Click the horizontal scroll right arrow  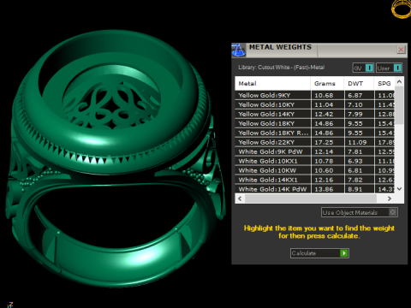tap(390, 198)
